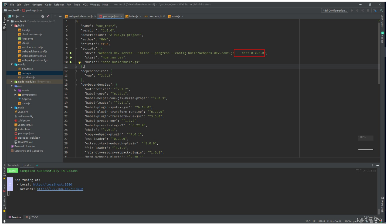This screenshot has width=387, height=224.
Task: Click the locate/scroll-from-source target icon in Project panel
Action: coord(43,16)
